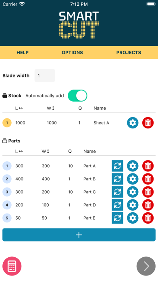The image size is (158, 282).
Task: Tap the grey next arrow button
Action: tap(146, 266)
